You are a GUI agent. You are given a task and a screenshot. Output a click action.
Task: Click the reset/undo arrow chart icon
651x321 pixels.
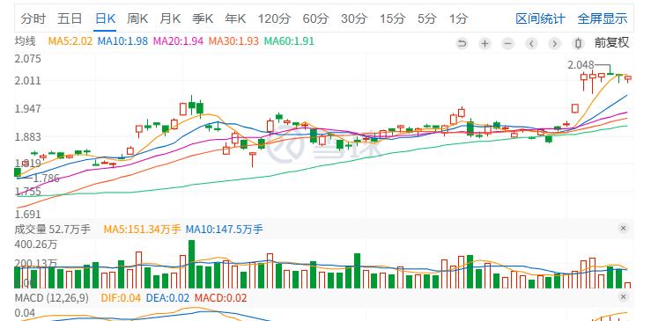pyautogui.click(x=462, y=44)
